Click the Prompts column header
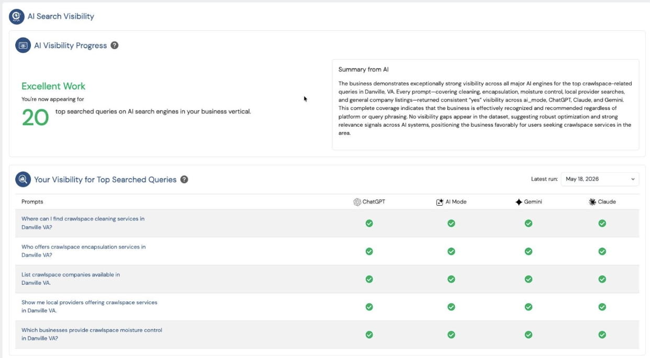This screenshot has height=358, width=650. coord(32,202)
